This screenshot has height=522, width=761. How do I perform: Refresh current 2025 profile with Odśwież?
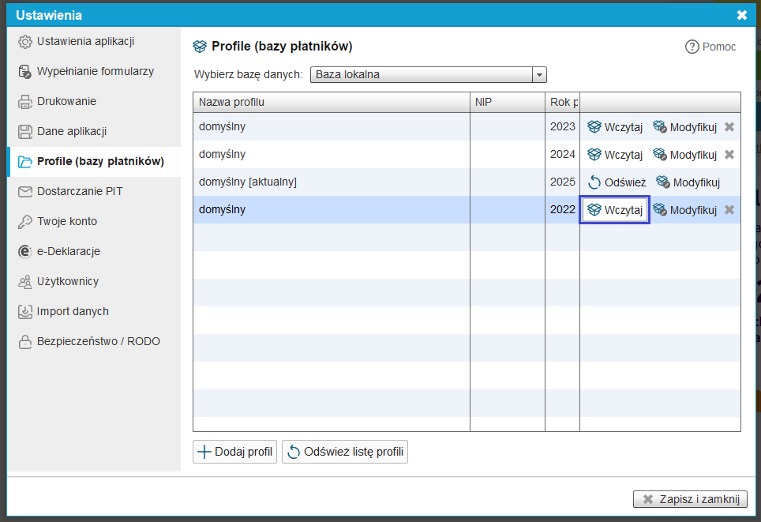[617, 182]
